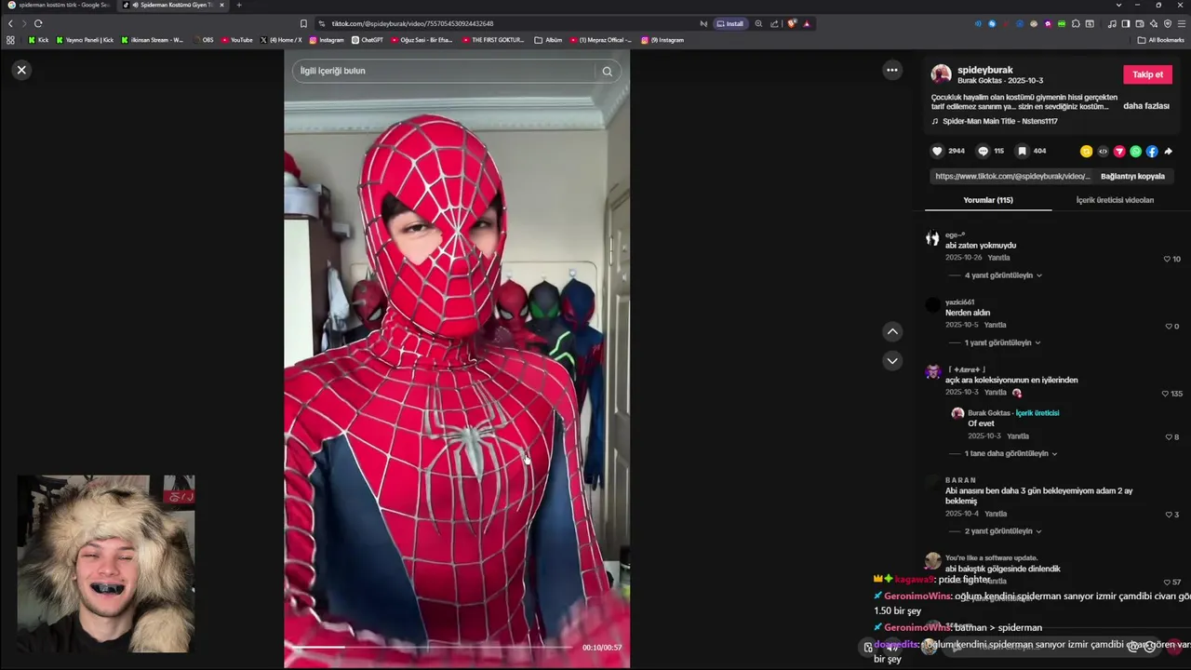The width and height of the screenshot is (1191, 670).
Task: Click the video link text field
Action: [x=1012, y=176]
